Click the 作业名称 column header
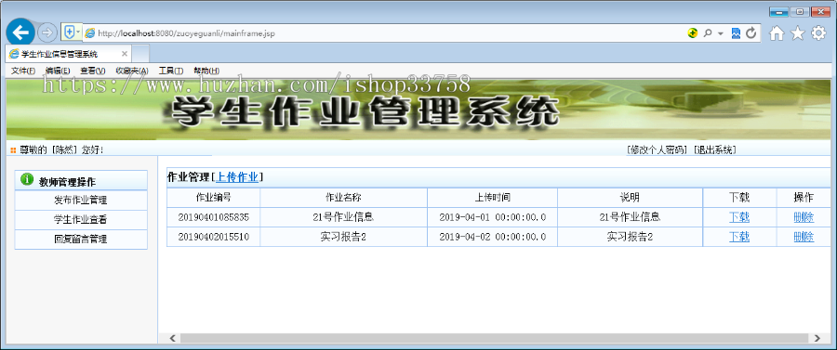 click(344, 198)
